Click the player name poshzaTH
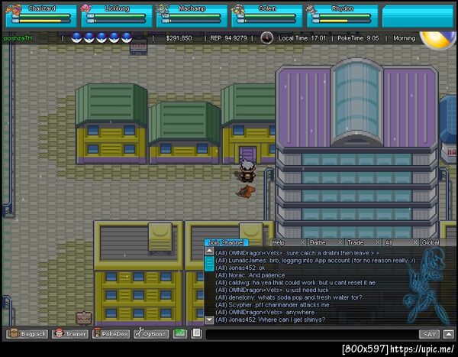This screenshot has width=458, height=357. point(18,38)
